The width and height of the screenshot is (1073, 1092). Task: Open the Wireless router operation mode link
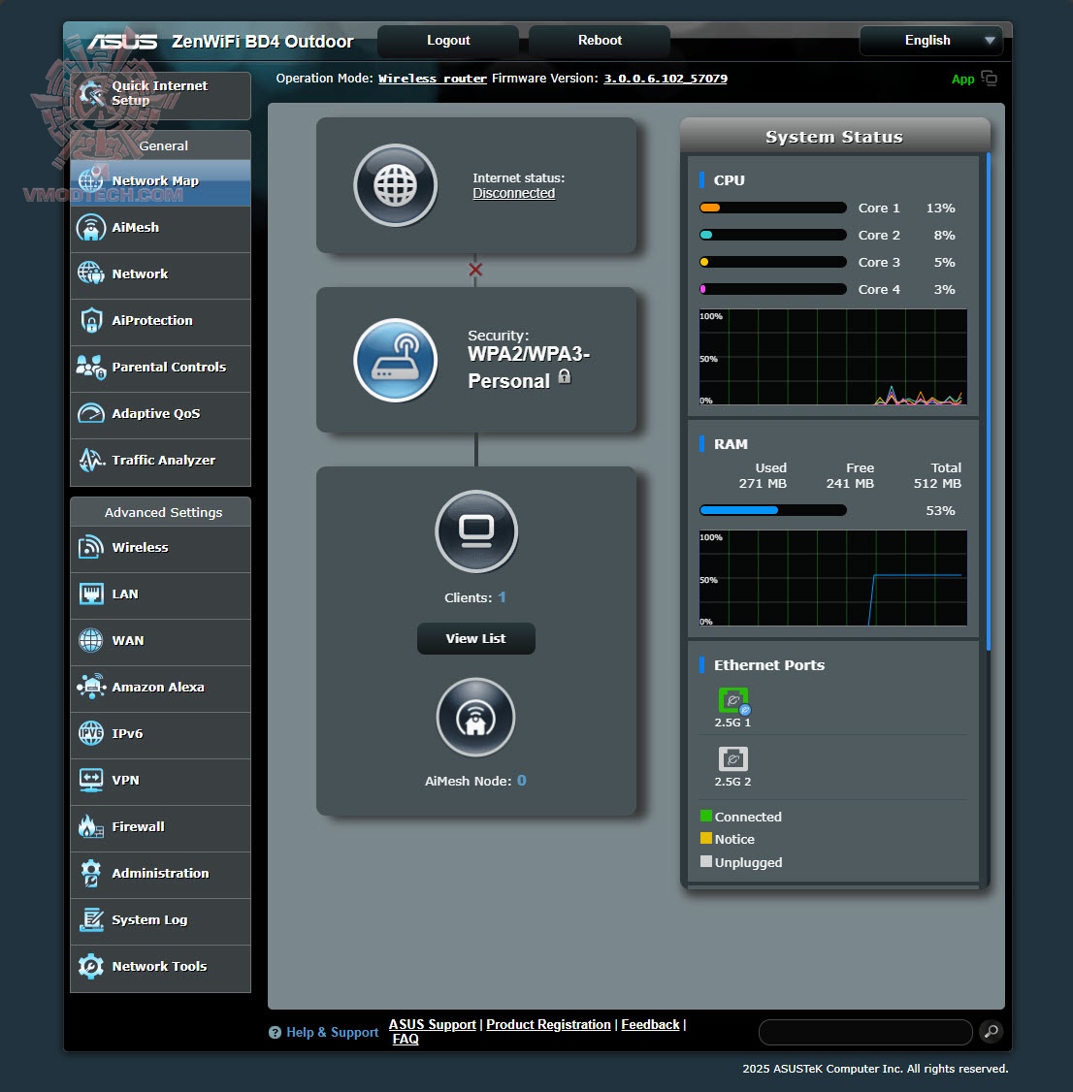[x=432, y=79]
